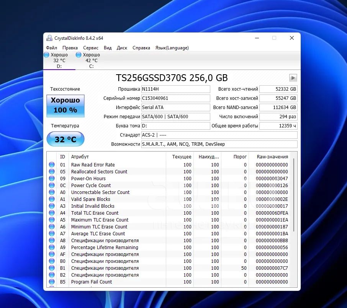This screenshot has height=308, width=347.
Task: Click the Атрибут column header
Action: click(x=117, y=157)
